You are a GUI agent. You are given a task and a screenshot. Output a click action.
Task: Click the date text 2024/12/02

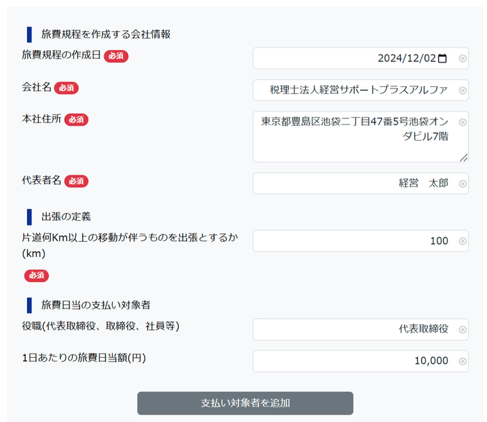click(407, 58)
